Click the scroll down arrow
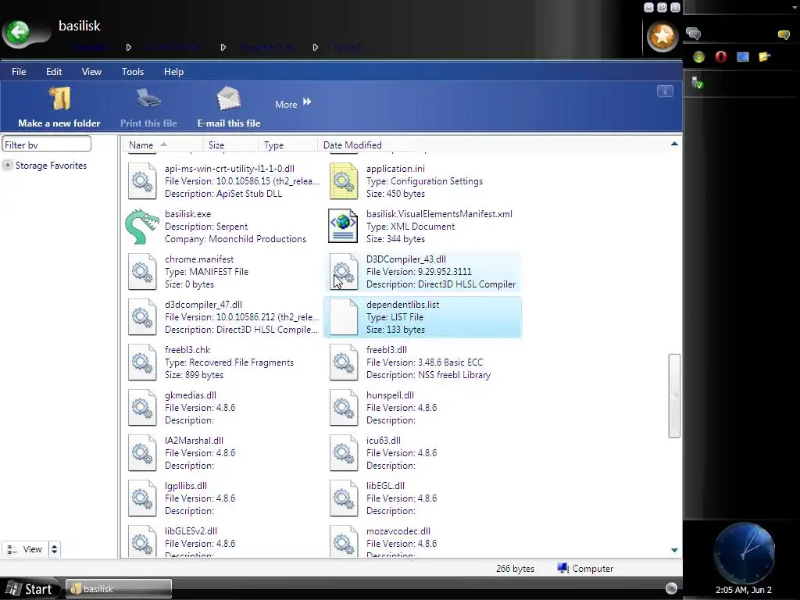Screen dimensions: 800x600 point(674,550)
